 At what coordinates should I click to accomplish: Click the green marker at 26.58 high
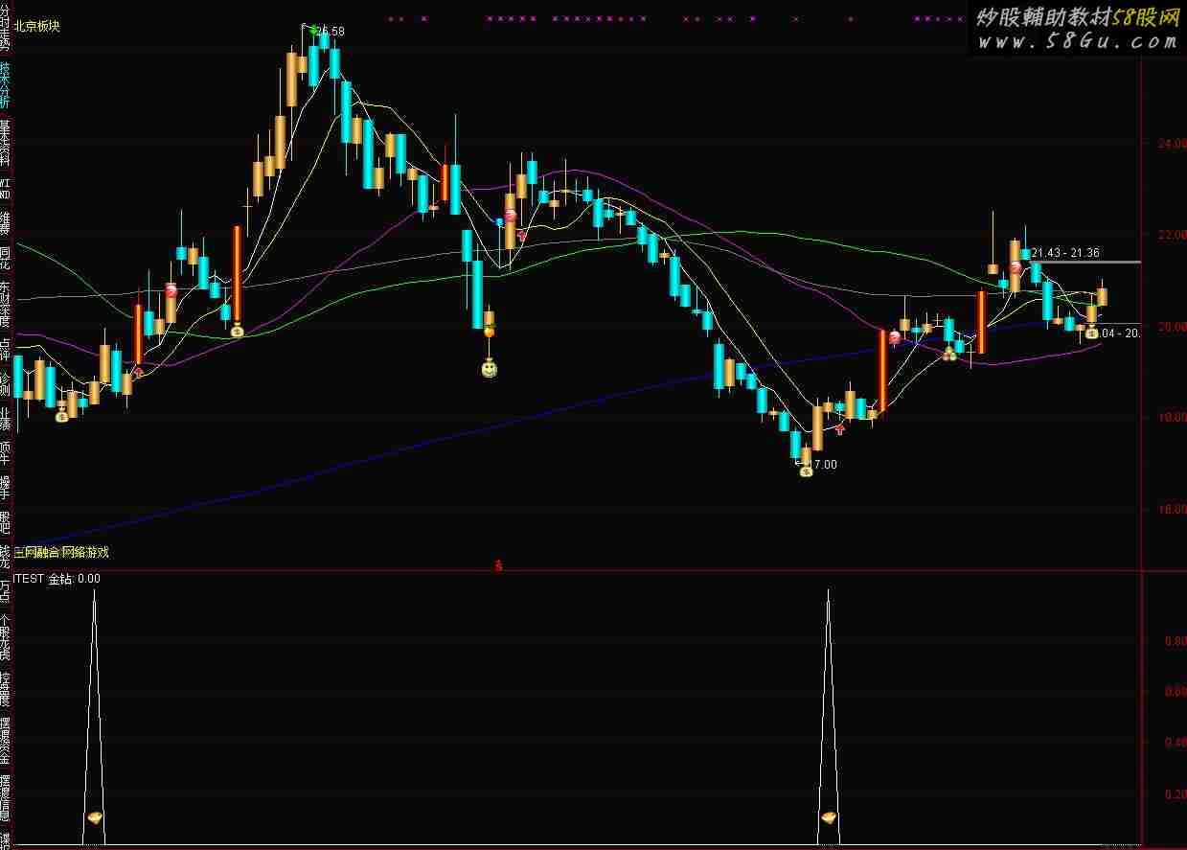pos(313,30)
